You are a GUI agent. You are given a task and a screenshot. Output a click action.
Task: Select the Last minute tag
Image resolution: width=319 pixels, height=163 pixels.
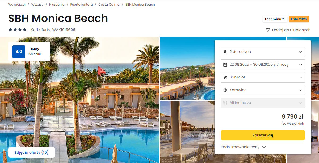point(275,19)
